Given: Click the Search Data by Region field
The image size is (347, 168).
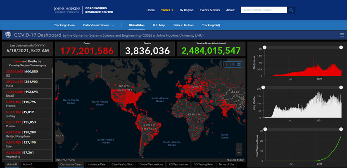Looking at the screenshot, I should [x=264, y=10].
